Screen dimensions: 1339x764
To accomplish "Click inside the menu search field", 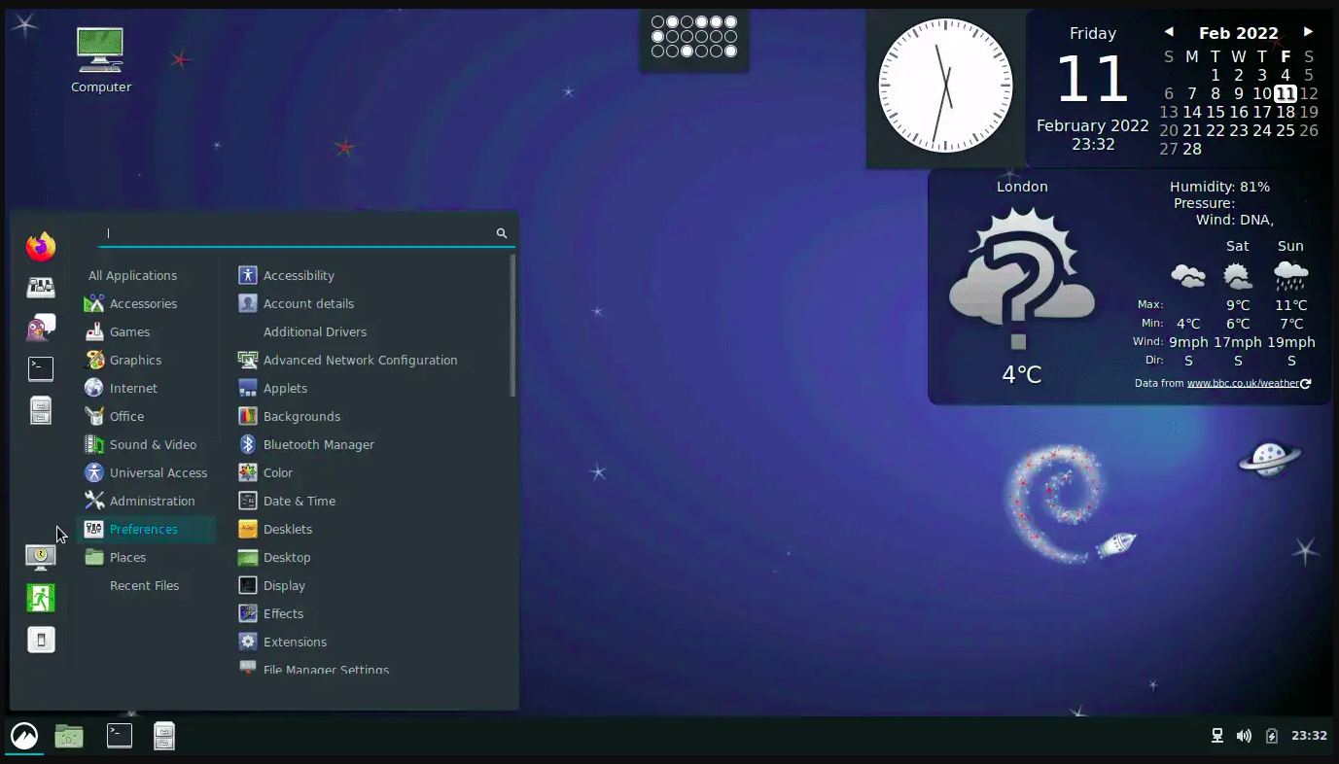I will pos(292,232).
